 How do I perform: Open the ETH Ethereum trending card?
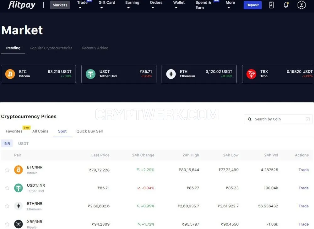199,74
